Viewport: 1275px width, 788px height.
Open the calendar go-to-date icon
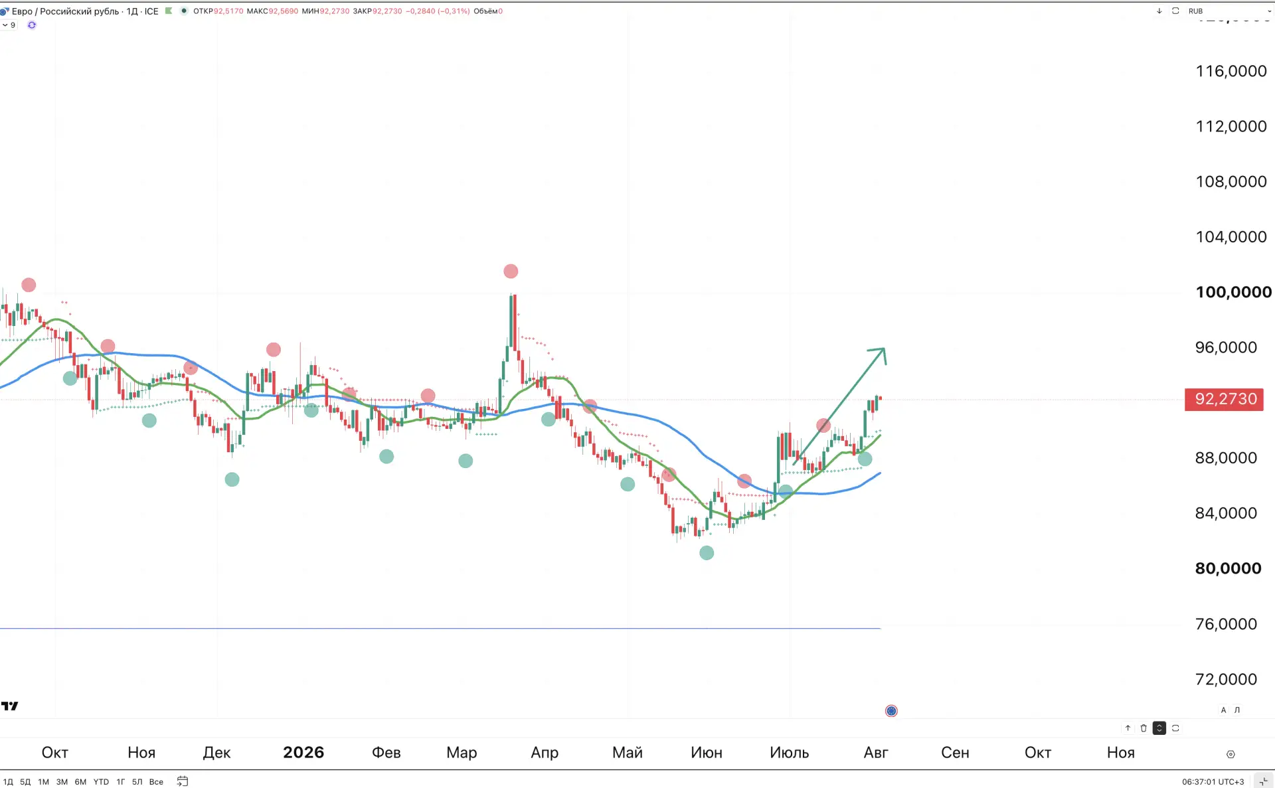tap(183, 781)
